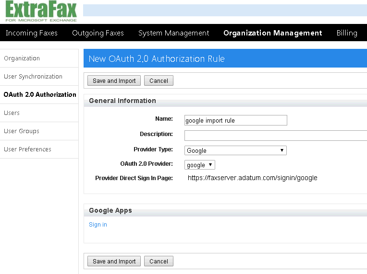Image resolution: width=367 pixels, height=274 pixels.
Task: Focus the Description input field
Action: point(276,136)
